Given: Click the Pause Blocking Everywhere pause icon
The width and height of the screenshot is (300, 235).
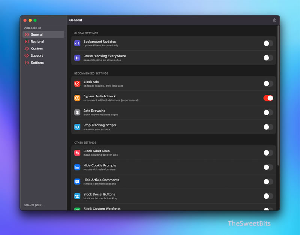Looking at the screenshot, I should click(x=77, y=58).
